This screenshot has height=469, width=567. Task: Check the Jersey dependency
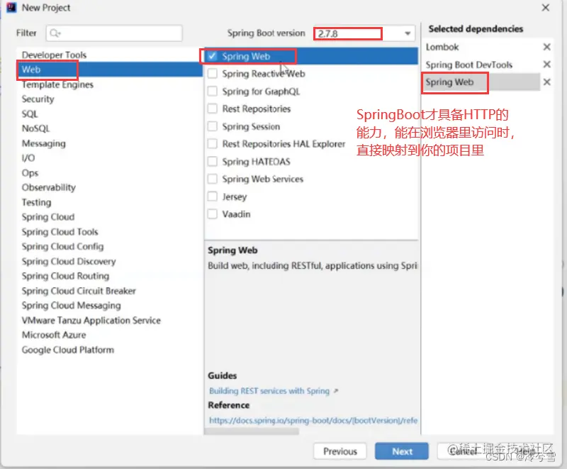[212, 197]
